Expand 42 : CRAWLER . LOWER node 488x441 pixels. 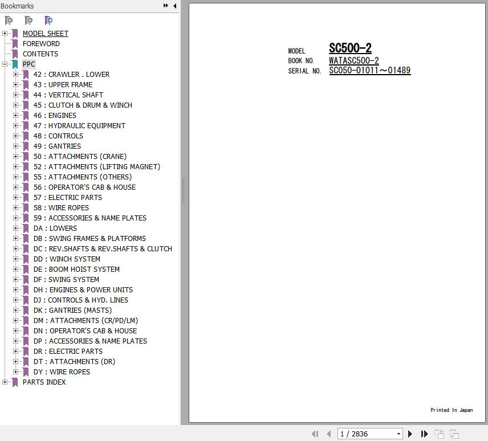click(15, 74)
